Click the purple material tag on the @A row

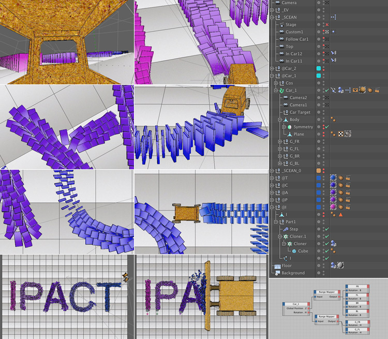click(333, 193)
